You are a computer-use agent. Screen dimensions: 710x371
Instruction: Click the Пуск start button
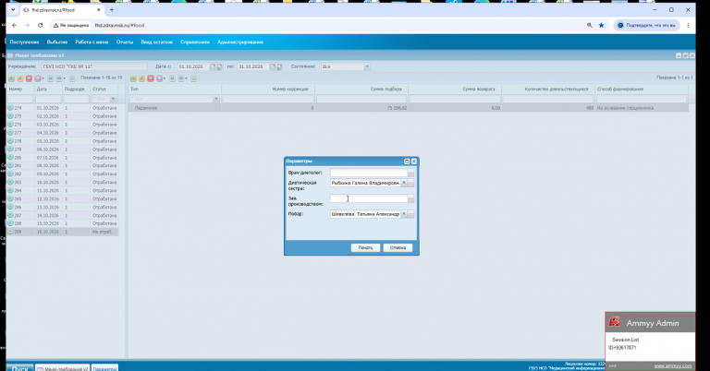20,368
